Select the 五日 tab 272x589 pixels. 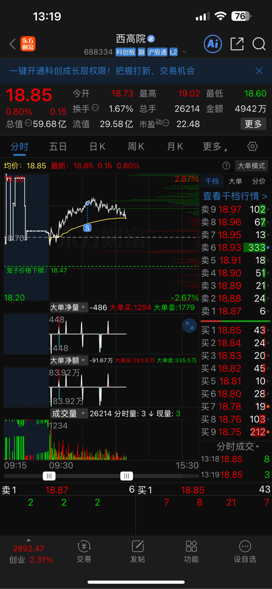(58, 146)
